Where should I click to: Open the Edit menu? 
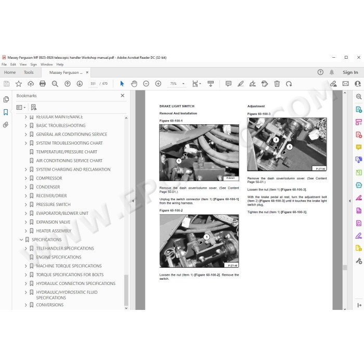pos(13,64)
